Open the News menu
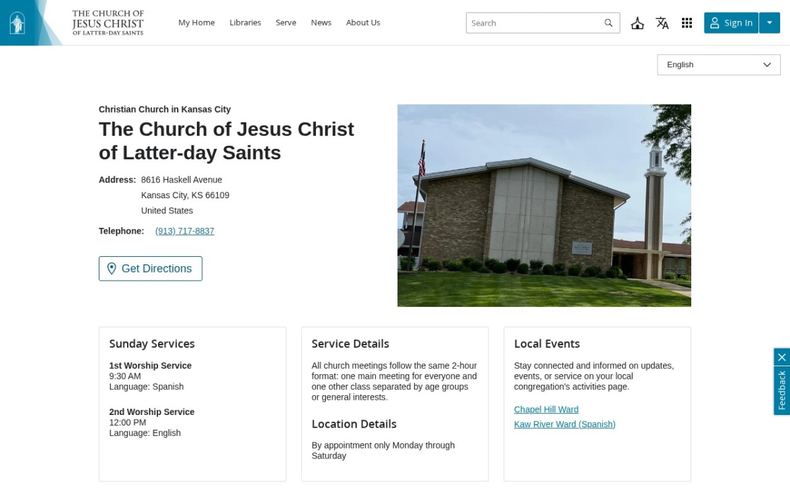This screenshot has height=494, width=790. tap(321, 22)
